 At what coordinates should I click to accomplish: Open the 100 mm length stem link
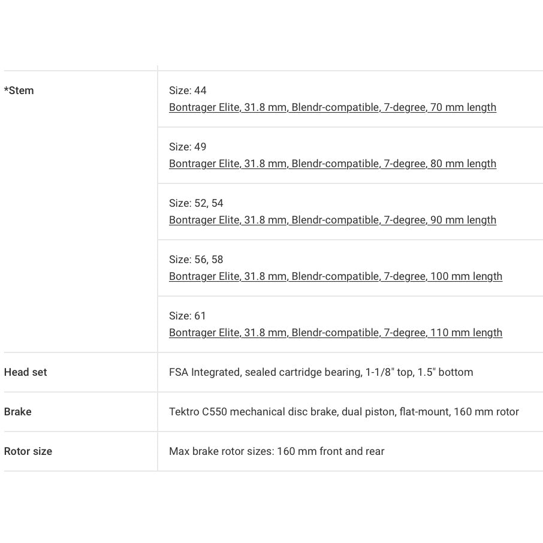tap(336, 276)
